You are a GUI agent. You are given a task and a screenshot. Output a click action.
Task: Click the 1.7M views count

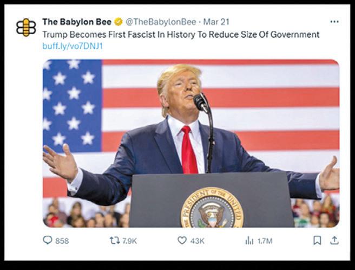[265, 241]
